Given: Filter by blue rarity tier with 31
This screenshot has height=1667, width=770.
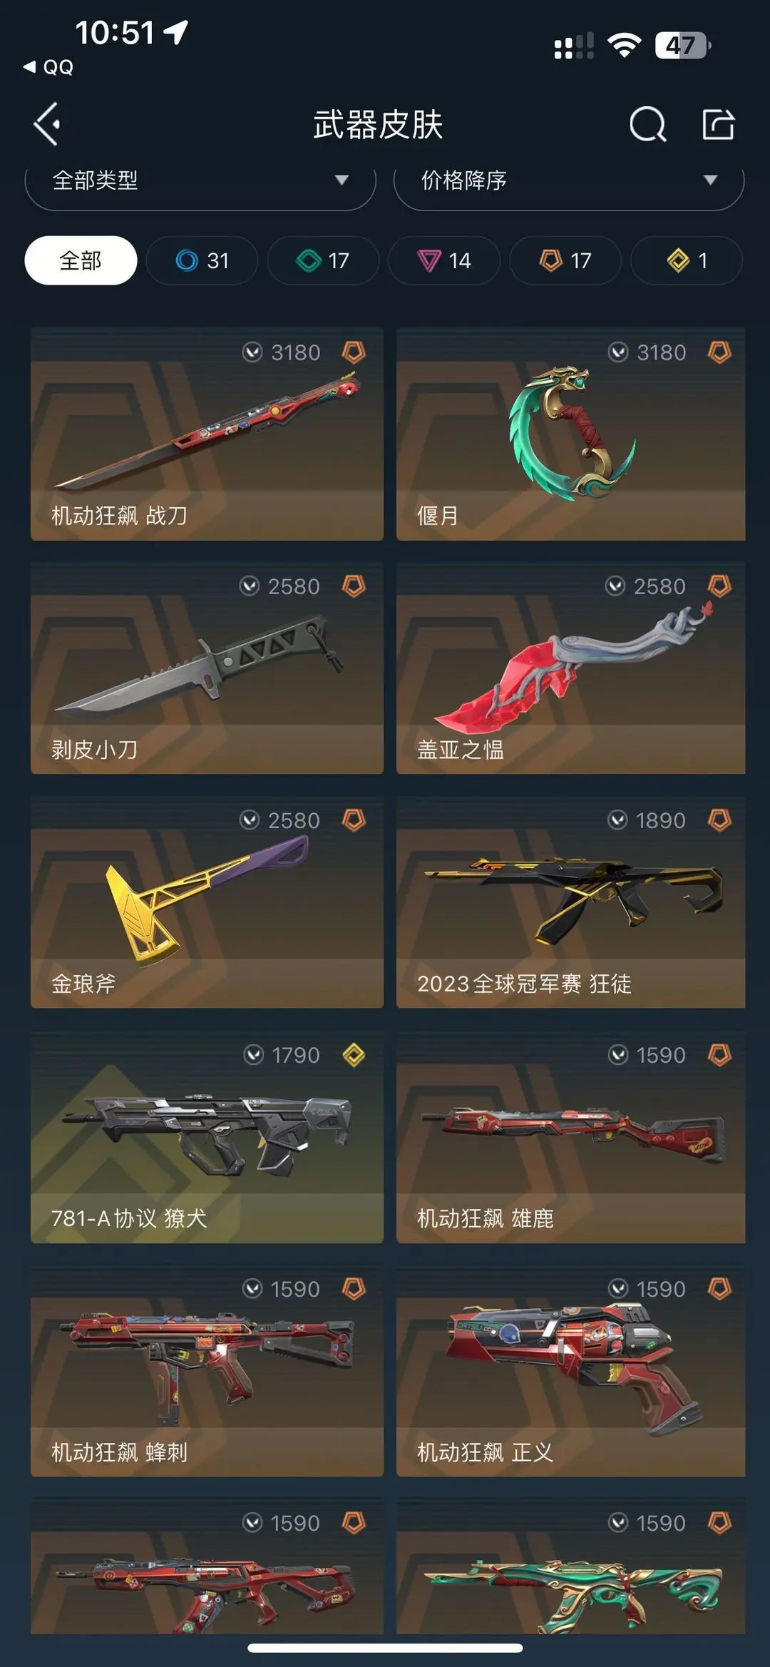Looking at the screenshot, I should pyautogui.click(x=202, y=260).
